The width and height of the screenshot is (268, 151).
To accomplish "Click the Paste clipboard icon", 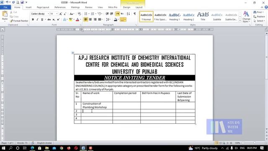I will pos(5,14).
